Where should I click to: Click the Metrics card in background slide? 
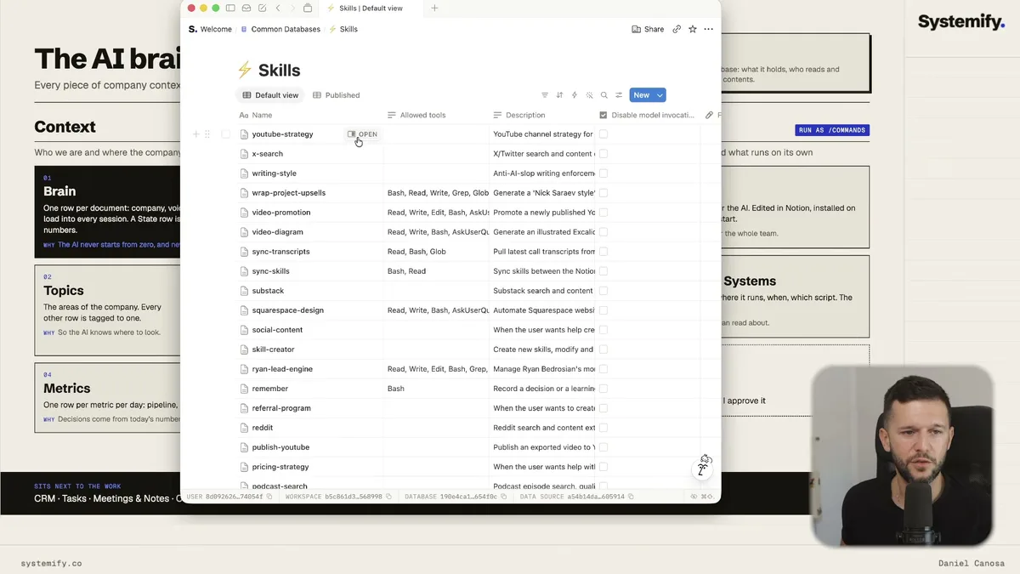[107, 398]
